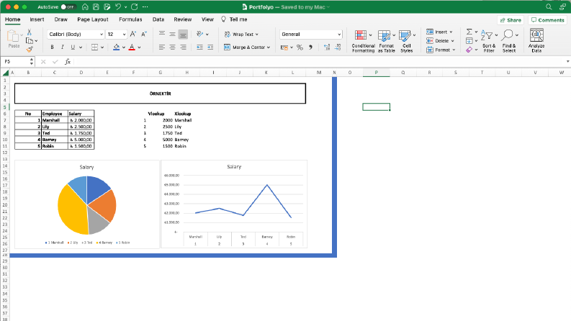This screenshot has width=571, height=321.
Task: Click the Cut scissors icon
Action: pyautogui.click(x=30, y=32)
